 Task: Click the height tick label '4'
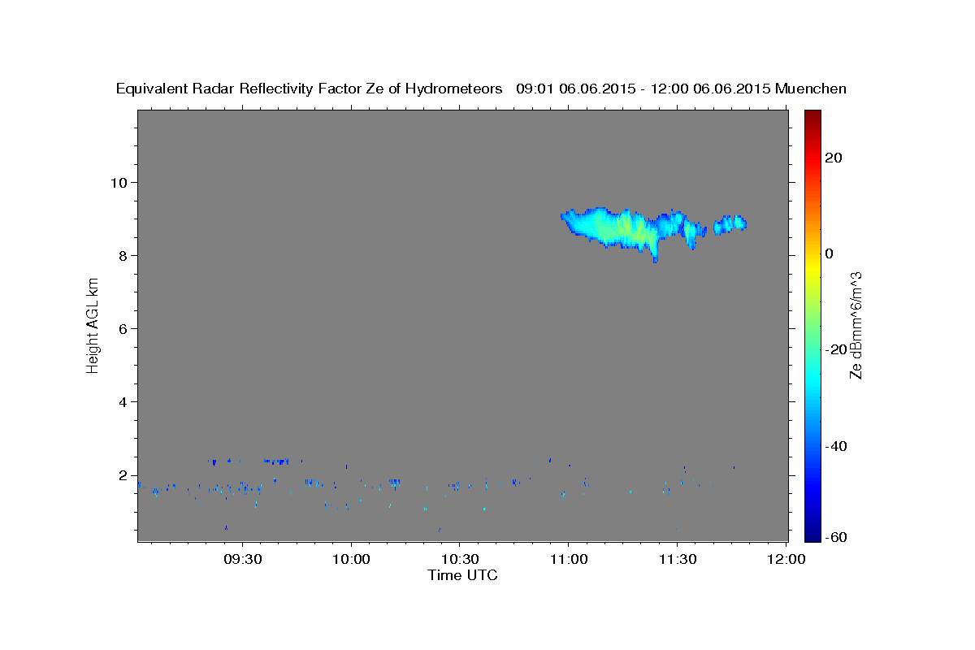coord(124,402)
